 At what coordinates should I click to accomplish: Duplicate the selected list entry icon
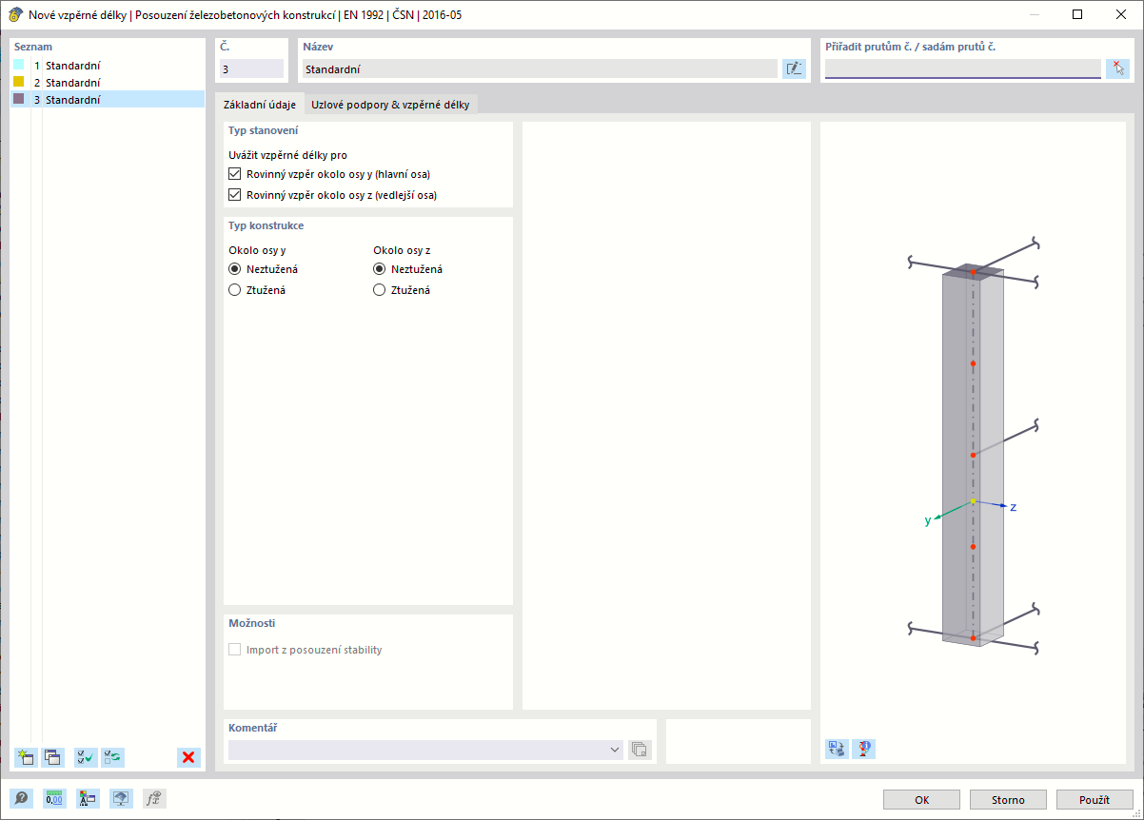click(x=52, y=757)
